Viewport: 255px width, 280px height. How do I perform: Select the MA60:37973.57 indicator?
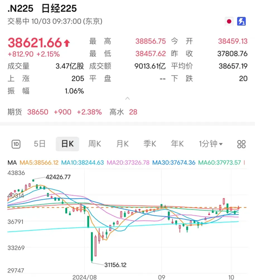pyautogui.click(x=220, y=163)
